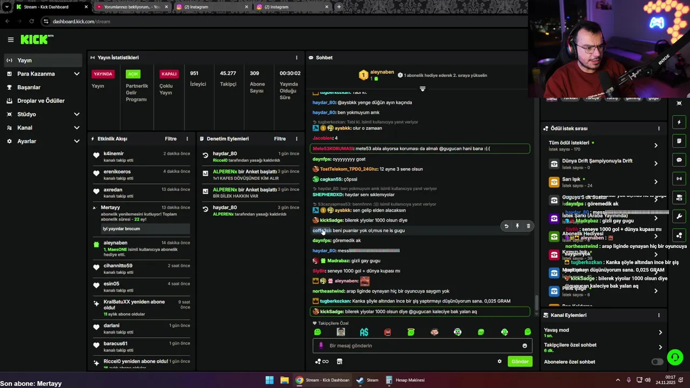Viewport: 690px width, 388px height.
Task: Select Yayın in the sidebar
Action: pyautogui.click(x=43, y=60)
